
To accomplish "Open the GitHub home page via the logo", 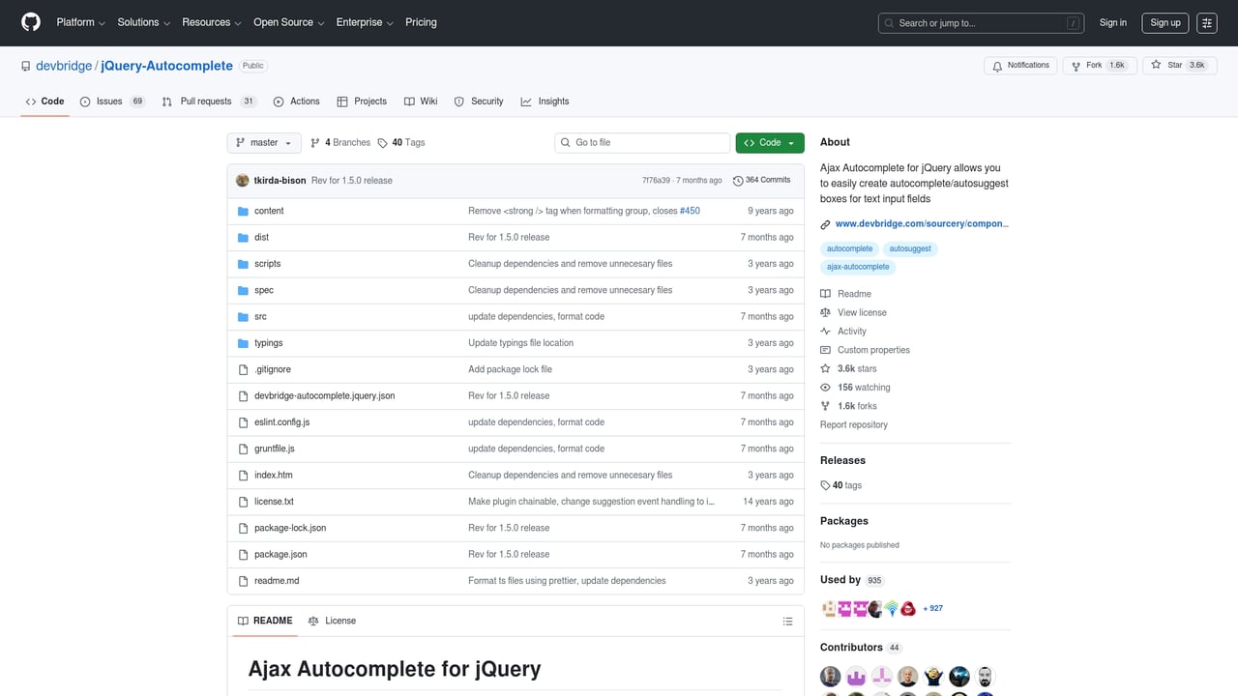I will 30,22.
